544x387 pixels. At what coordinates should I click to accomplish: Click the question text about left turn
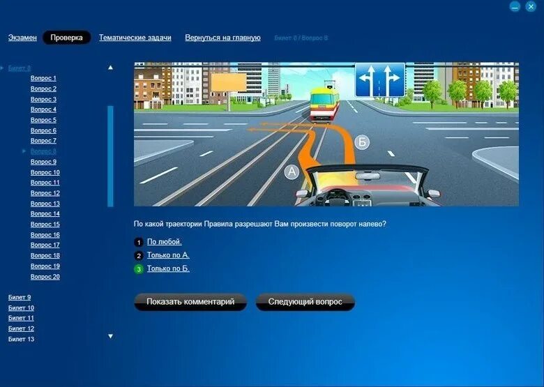click(260, 224)
